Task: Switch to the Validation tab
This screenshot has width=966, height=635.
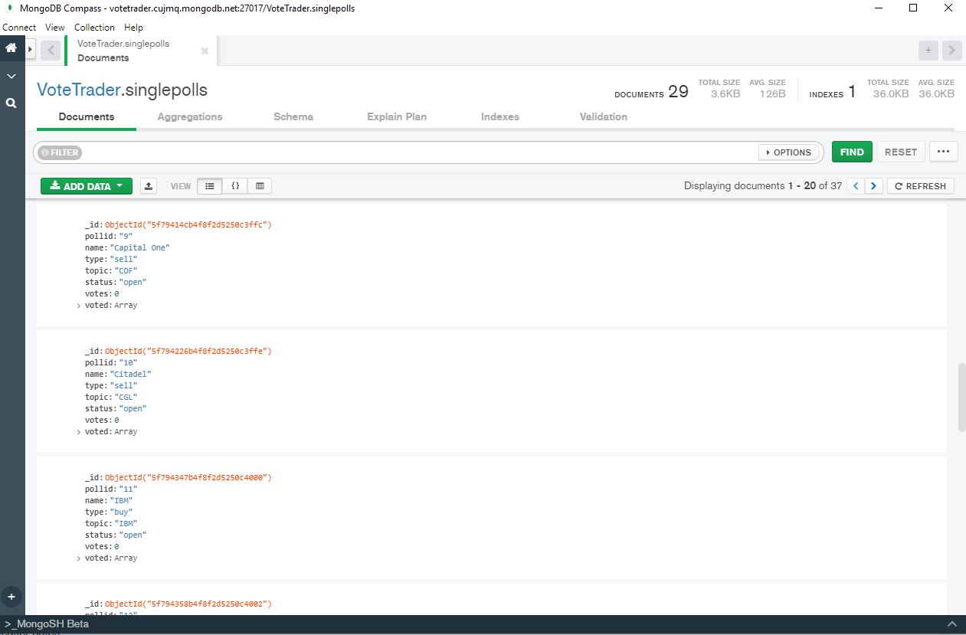Action: pos(604,117)
